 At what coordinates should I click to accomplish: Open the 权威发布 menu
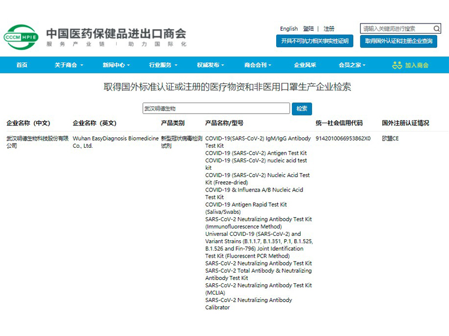coord(211,65)
